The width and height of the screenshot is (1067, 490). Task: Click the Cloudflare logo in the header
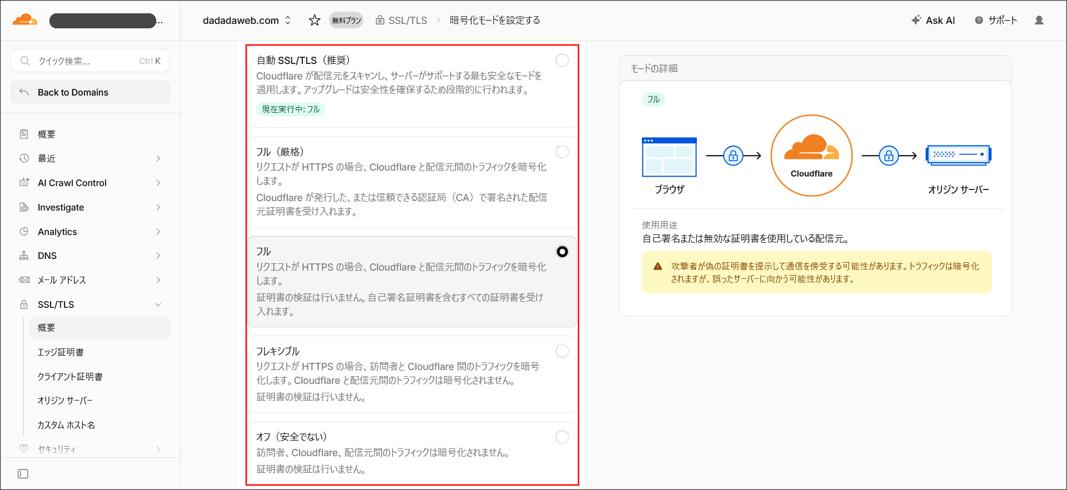tap(25, 21)
